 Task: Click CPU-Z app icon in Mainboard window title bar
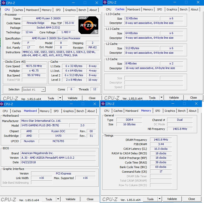coord(2,104)
